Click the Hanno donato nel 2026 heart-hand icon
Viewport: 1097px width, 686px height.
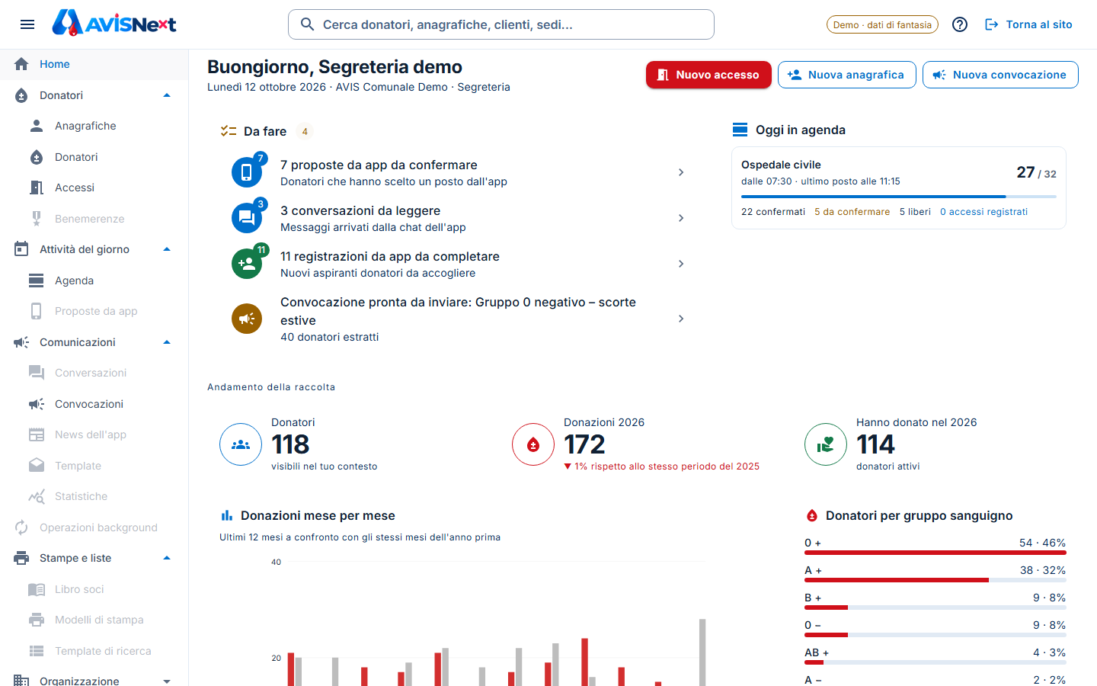(x=826, y=444)
